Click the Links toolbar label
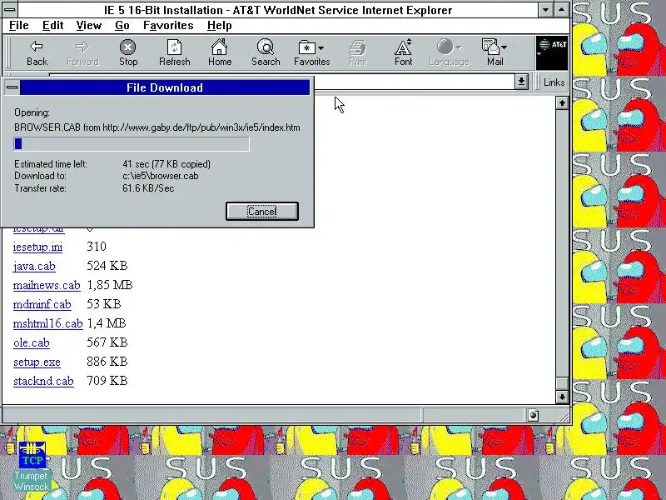 [x=554, y=82]
